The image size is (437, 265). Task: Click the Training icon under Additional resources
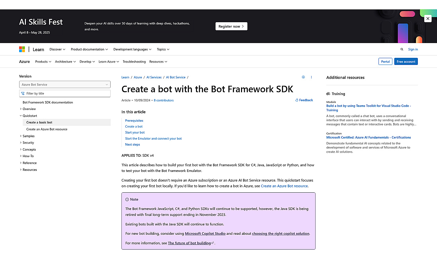pyautogui.click(x=328, y=94)
